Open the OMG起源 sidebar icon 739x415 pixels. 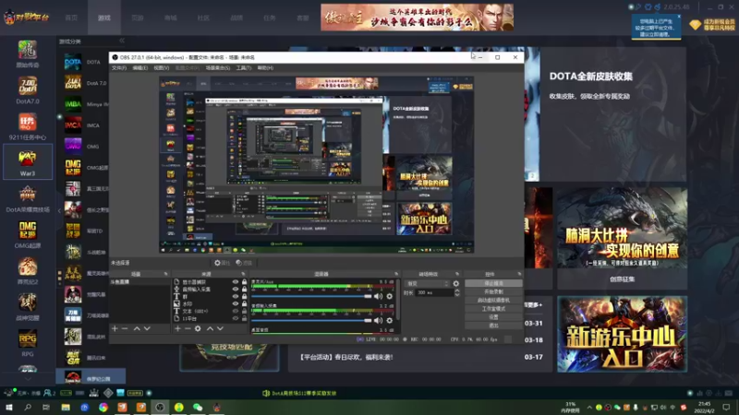[x=28, y=235]
